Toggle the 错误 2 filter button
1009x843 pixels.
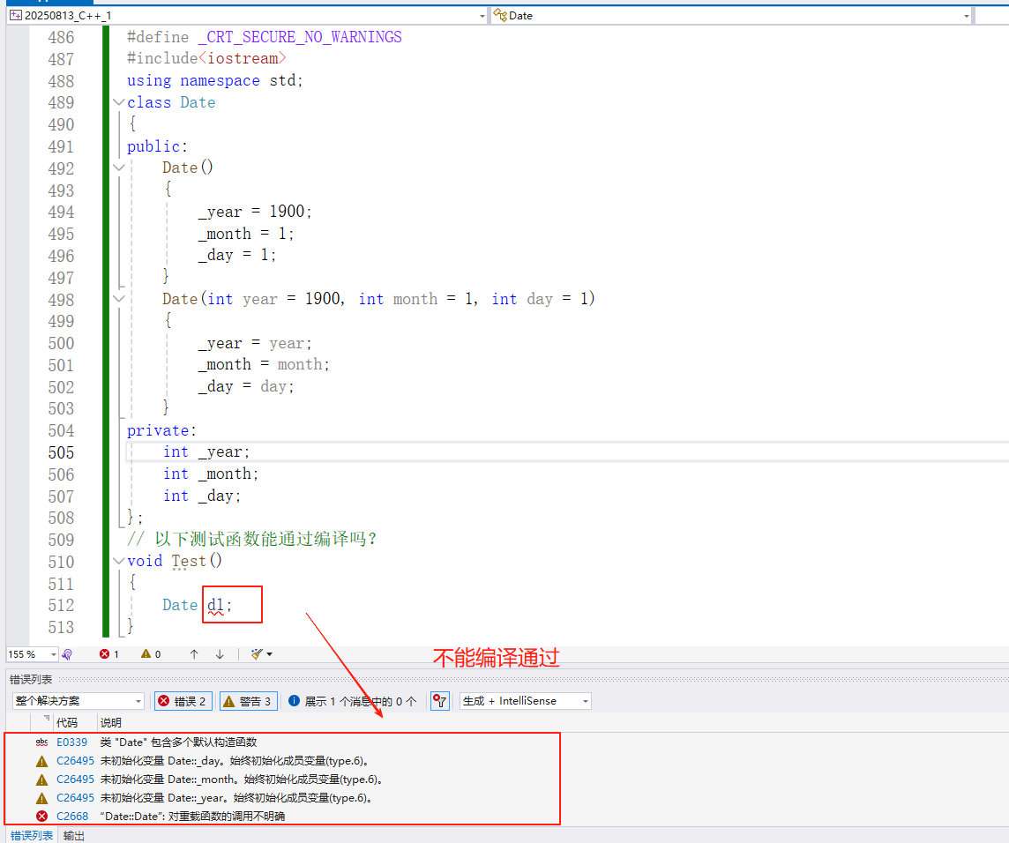coord(182,701)
